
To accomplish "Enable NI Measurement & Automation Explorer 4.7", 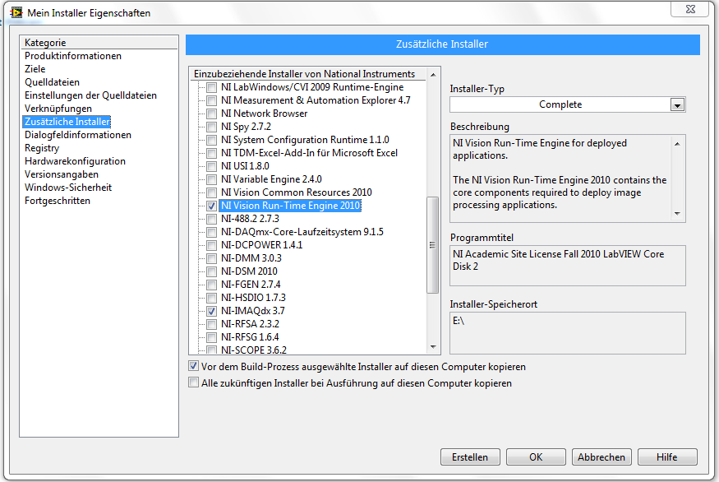I will pos(211,100).
